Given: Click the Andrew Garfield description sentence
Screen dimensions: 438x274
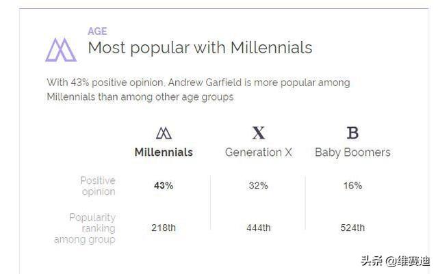Looking at the screenshot, I should click(x=198, y=90).
